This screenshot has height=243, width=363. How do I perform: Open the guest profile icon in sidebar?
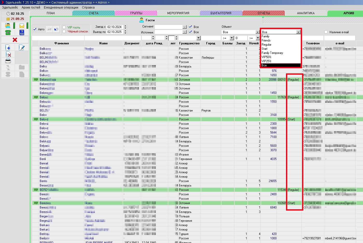click(x=8, y=25)
